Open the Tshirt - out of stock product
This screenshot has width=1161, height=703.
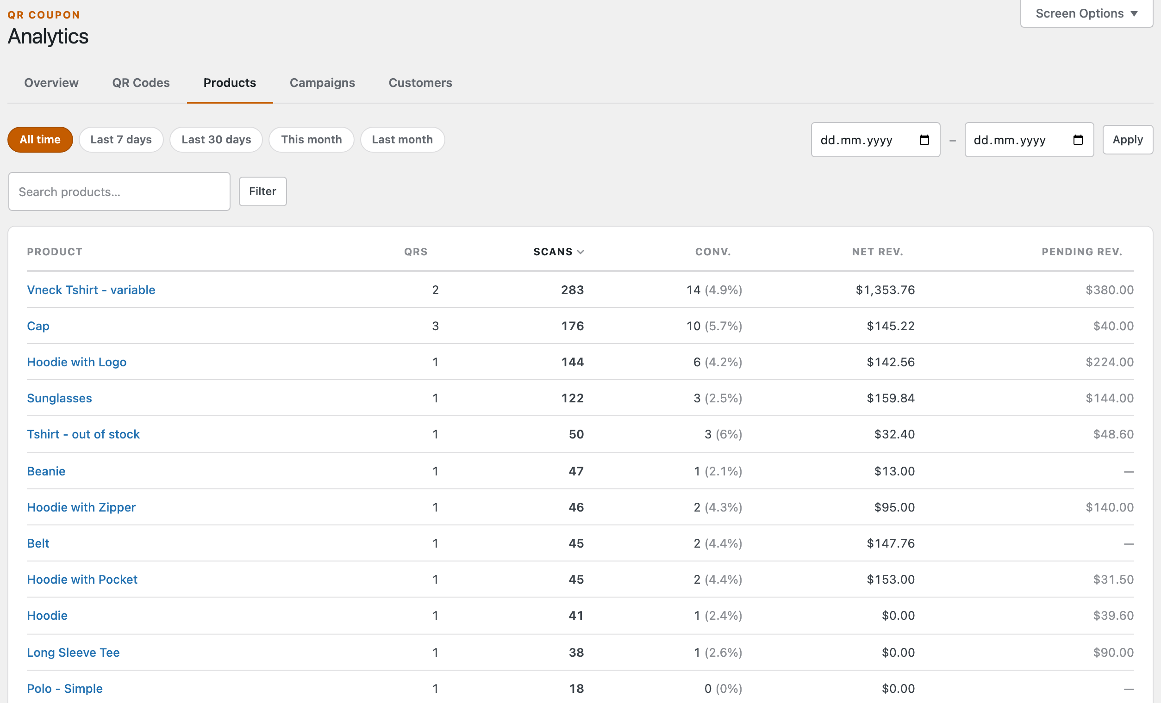[83, 435]
